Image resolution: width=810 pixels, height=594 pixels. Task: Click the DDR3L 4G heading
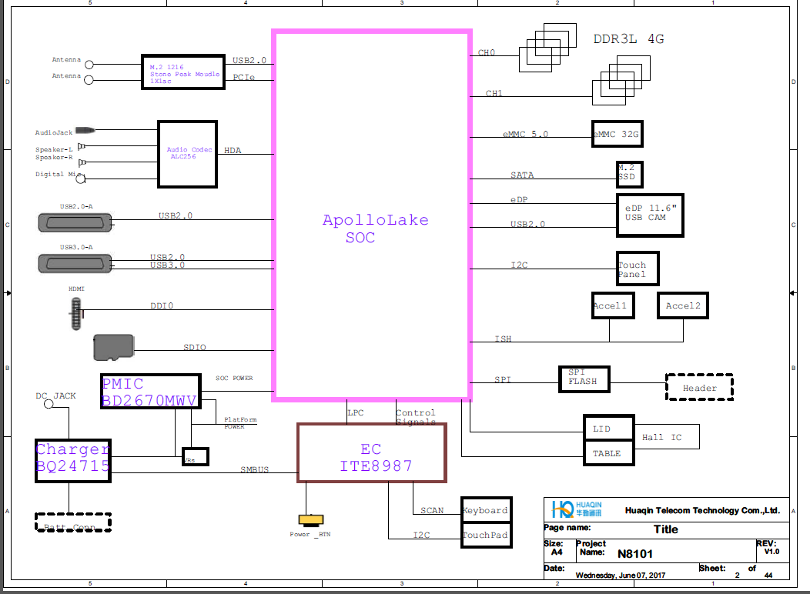click(629, 39)
